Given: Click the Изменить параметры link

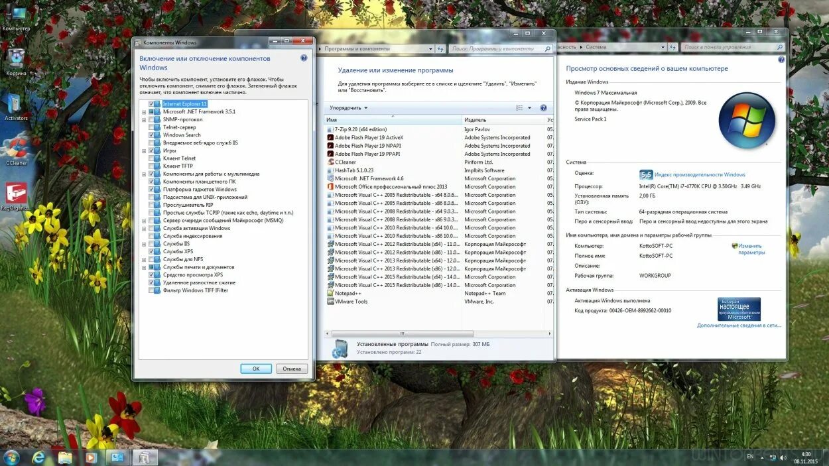Looking at the screenshot, I should 751,249.
